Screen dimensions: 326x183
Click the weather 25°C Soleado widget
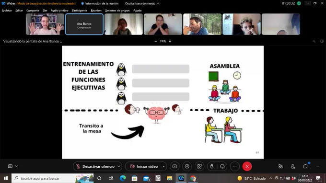pos(252,178)
